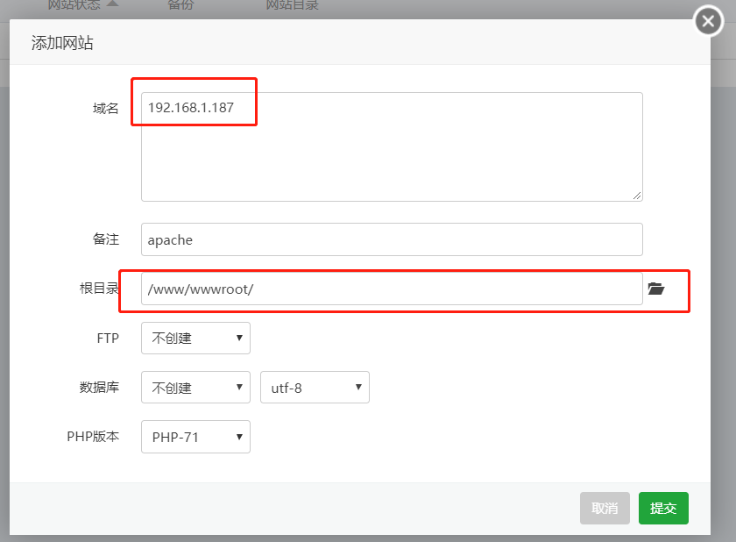Click the resize handle of the 域名 textarea
This screenshot has width=736, height=542.
click(637, 196)
